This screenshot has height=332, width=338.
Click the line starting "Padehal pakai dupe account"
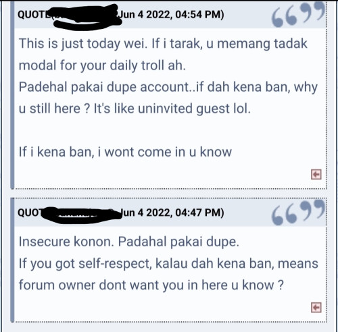pos(168,87)
